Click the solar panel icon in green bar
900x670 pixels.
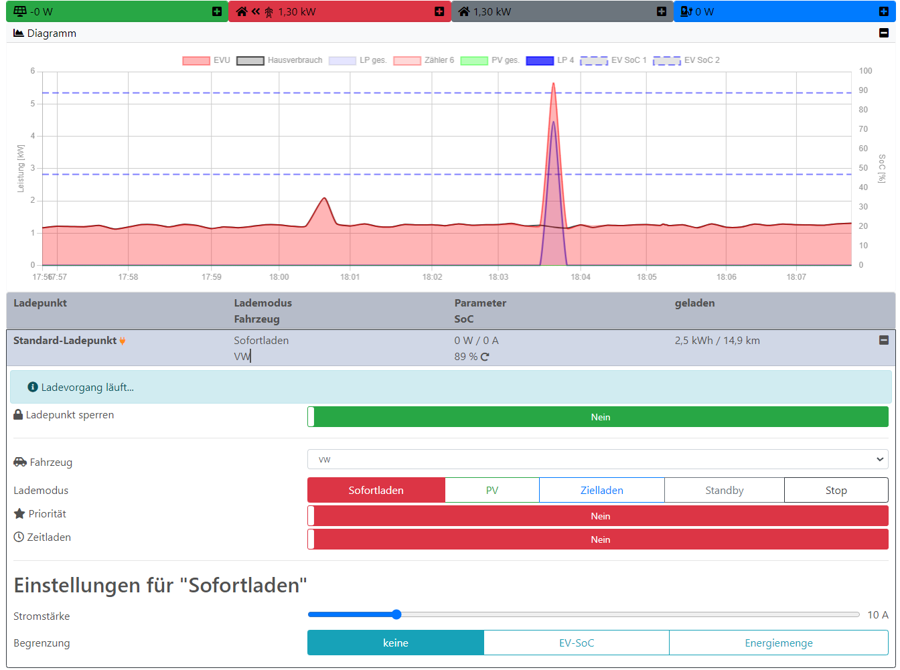[x=20, y=11]
